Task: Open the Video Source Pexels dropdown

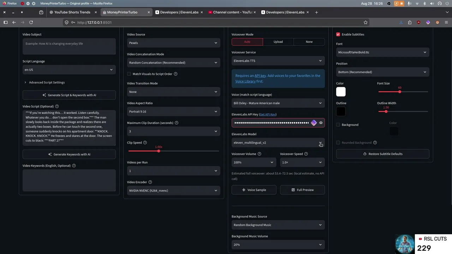Action: pyautogui.click(x=174, y=43)
